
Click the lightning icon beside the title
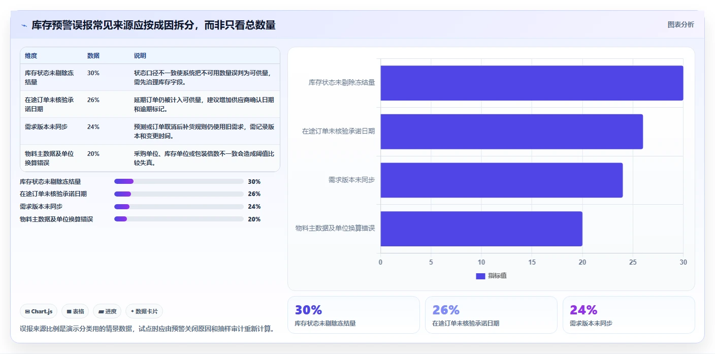point(24,25)
